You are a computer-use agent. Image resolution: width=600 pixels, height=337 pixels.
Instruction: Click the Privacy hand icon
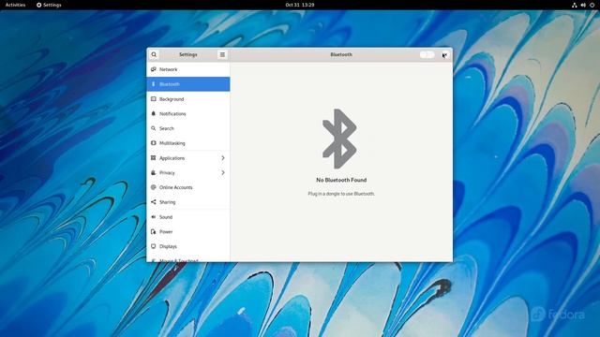coord(154,172)
